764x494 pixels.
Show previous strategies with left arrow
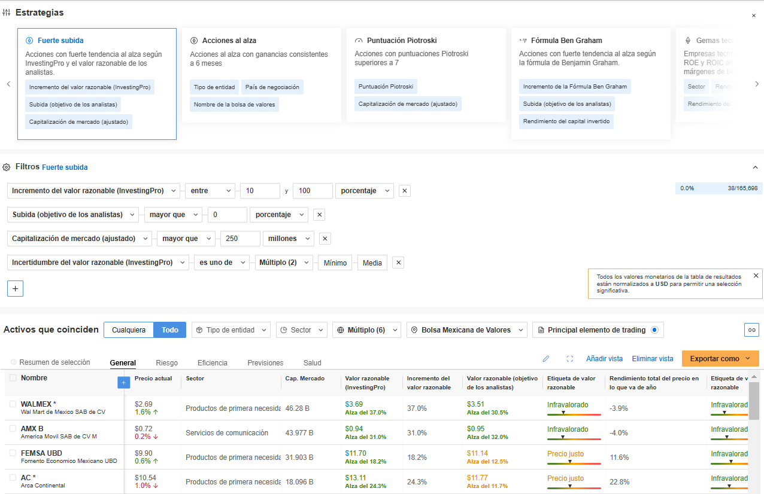(8, 84)
